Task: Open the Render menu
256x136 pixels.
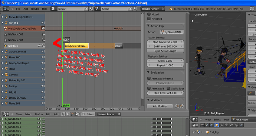Action: (35, 9)
